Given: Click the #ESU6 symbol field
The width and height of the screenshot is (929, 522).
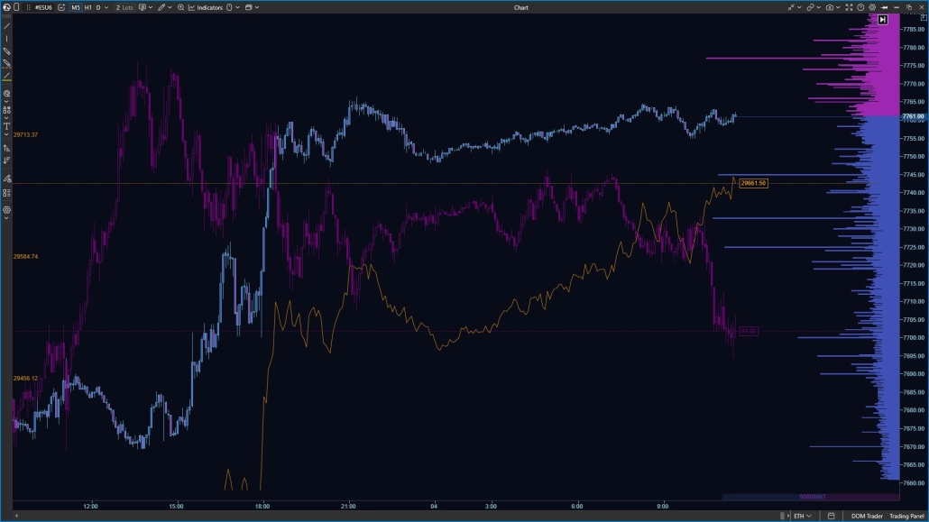Looking at the screenshot, I should pyautogui.click(x=43, y=8).
